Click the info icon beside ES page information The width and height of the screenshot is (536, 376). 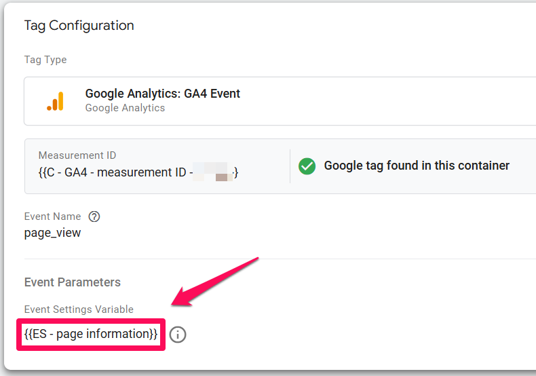point(178,335)
